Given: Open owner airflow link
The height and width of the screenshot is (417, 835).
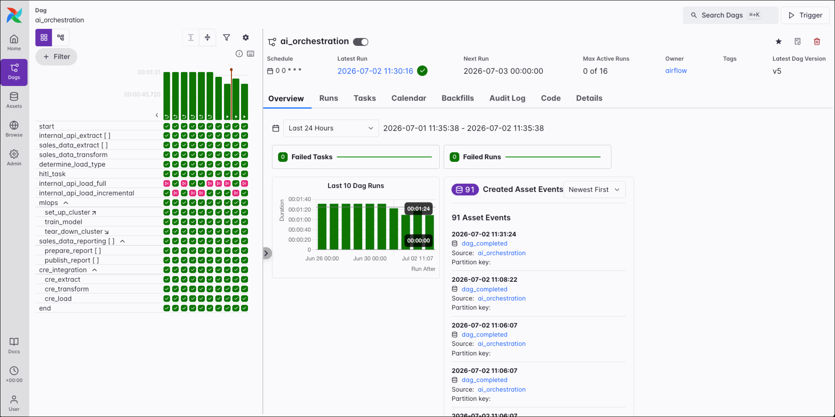Looking at the screenshot, I should click(676, 71).
